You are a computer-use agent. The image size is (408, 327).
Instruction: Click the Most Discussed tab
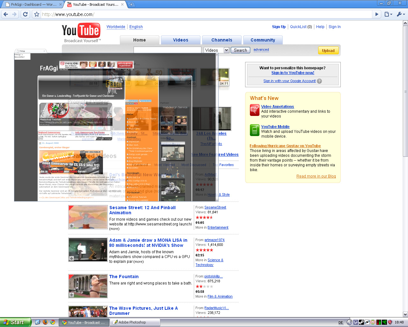pos(194,165)
